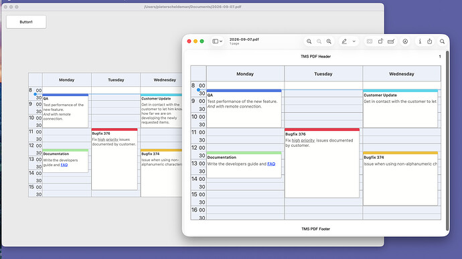Screen dimensions: 462x259
Task: Select the QA appointment in the PDF
Action: pyautogui.click(x=244, y=109)
